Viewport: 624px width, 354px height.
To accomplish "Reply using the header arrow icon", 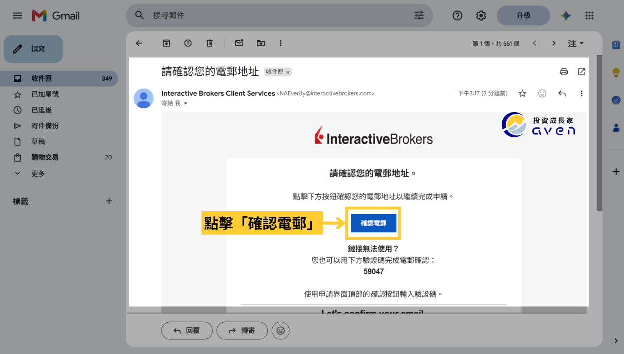I will pyautogui.click(x=562, y=93).
